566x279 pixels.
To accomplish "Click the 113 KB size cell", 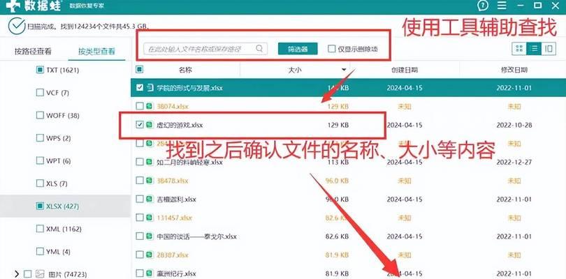I will pyautogui.click(x=338, y=163).
